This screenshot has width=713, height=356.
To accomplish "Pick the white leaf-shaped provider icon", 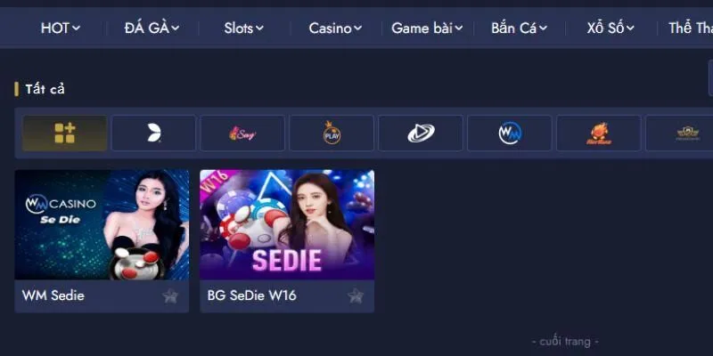I will click(153, 133).
